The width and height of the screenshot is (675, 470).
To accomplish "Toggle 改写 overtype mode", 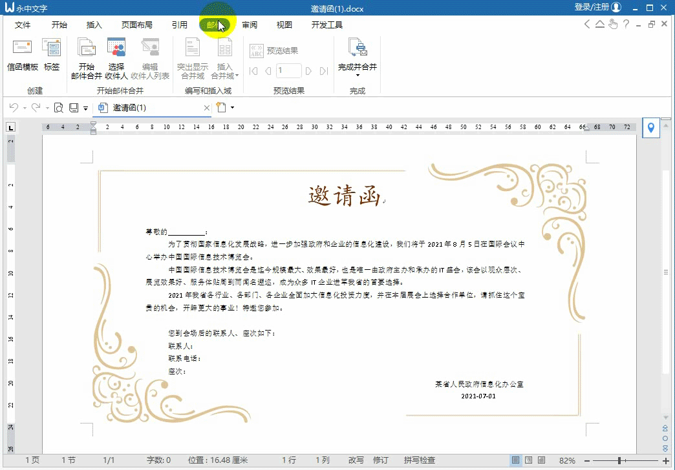I will [x=356, y=460].
